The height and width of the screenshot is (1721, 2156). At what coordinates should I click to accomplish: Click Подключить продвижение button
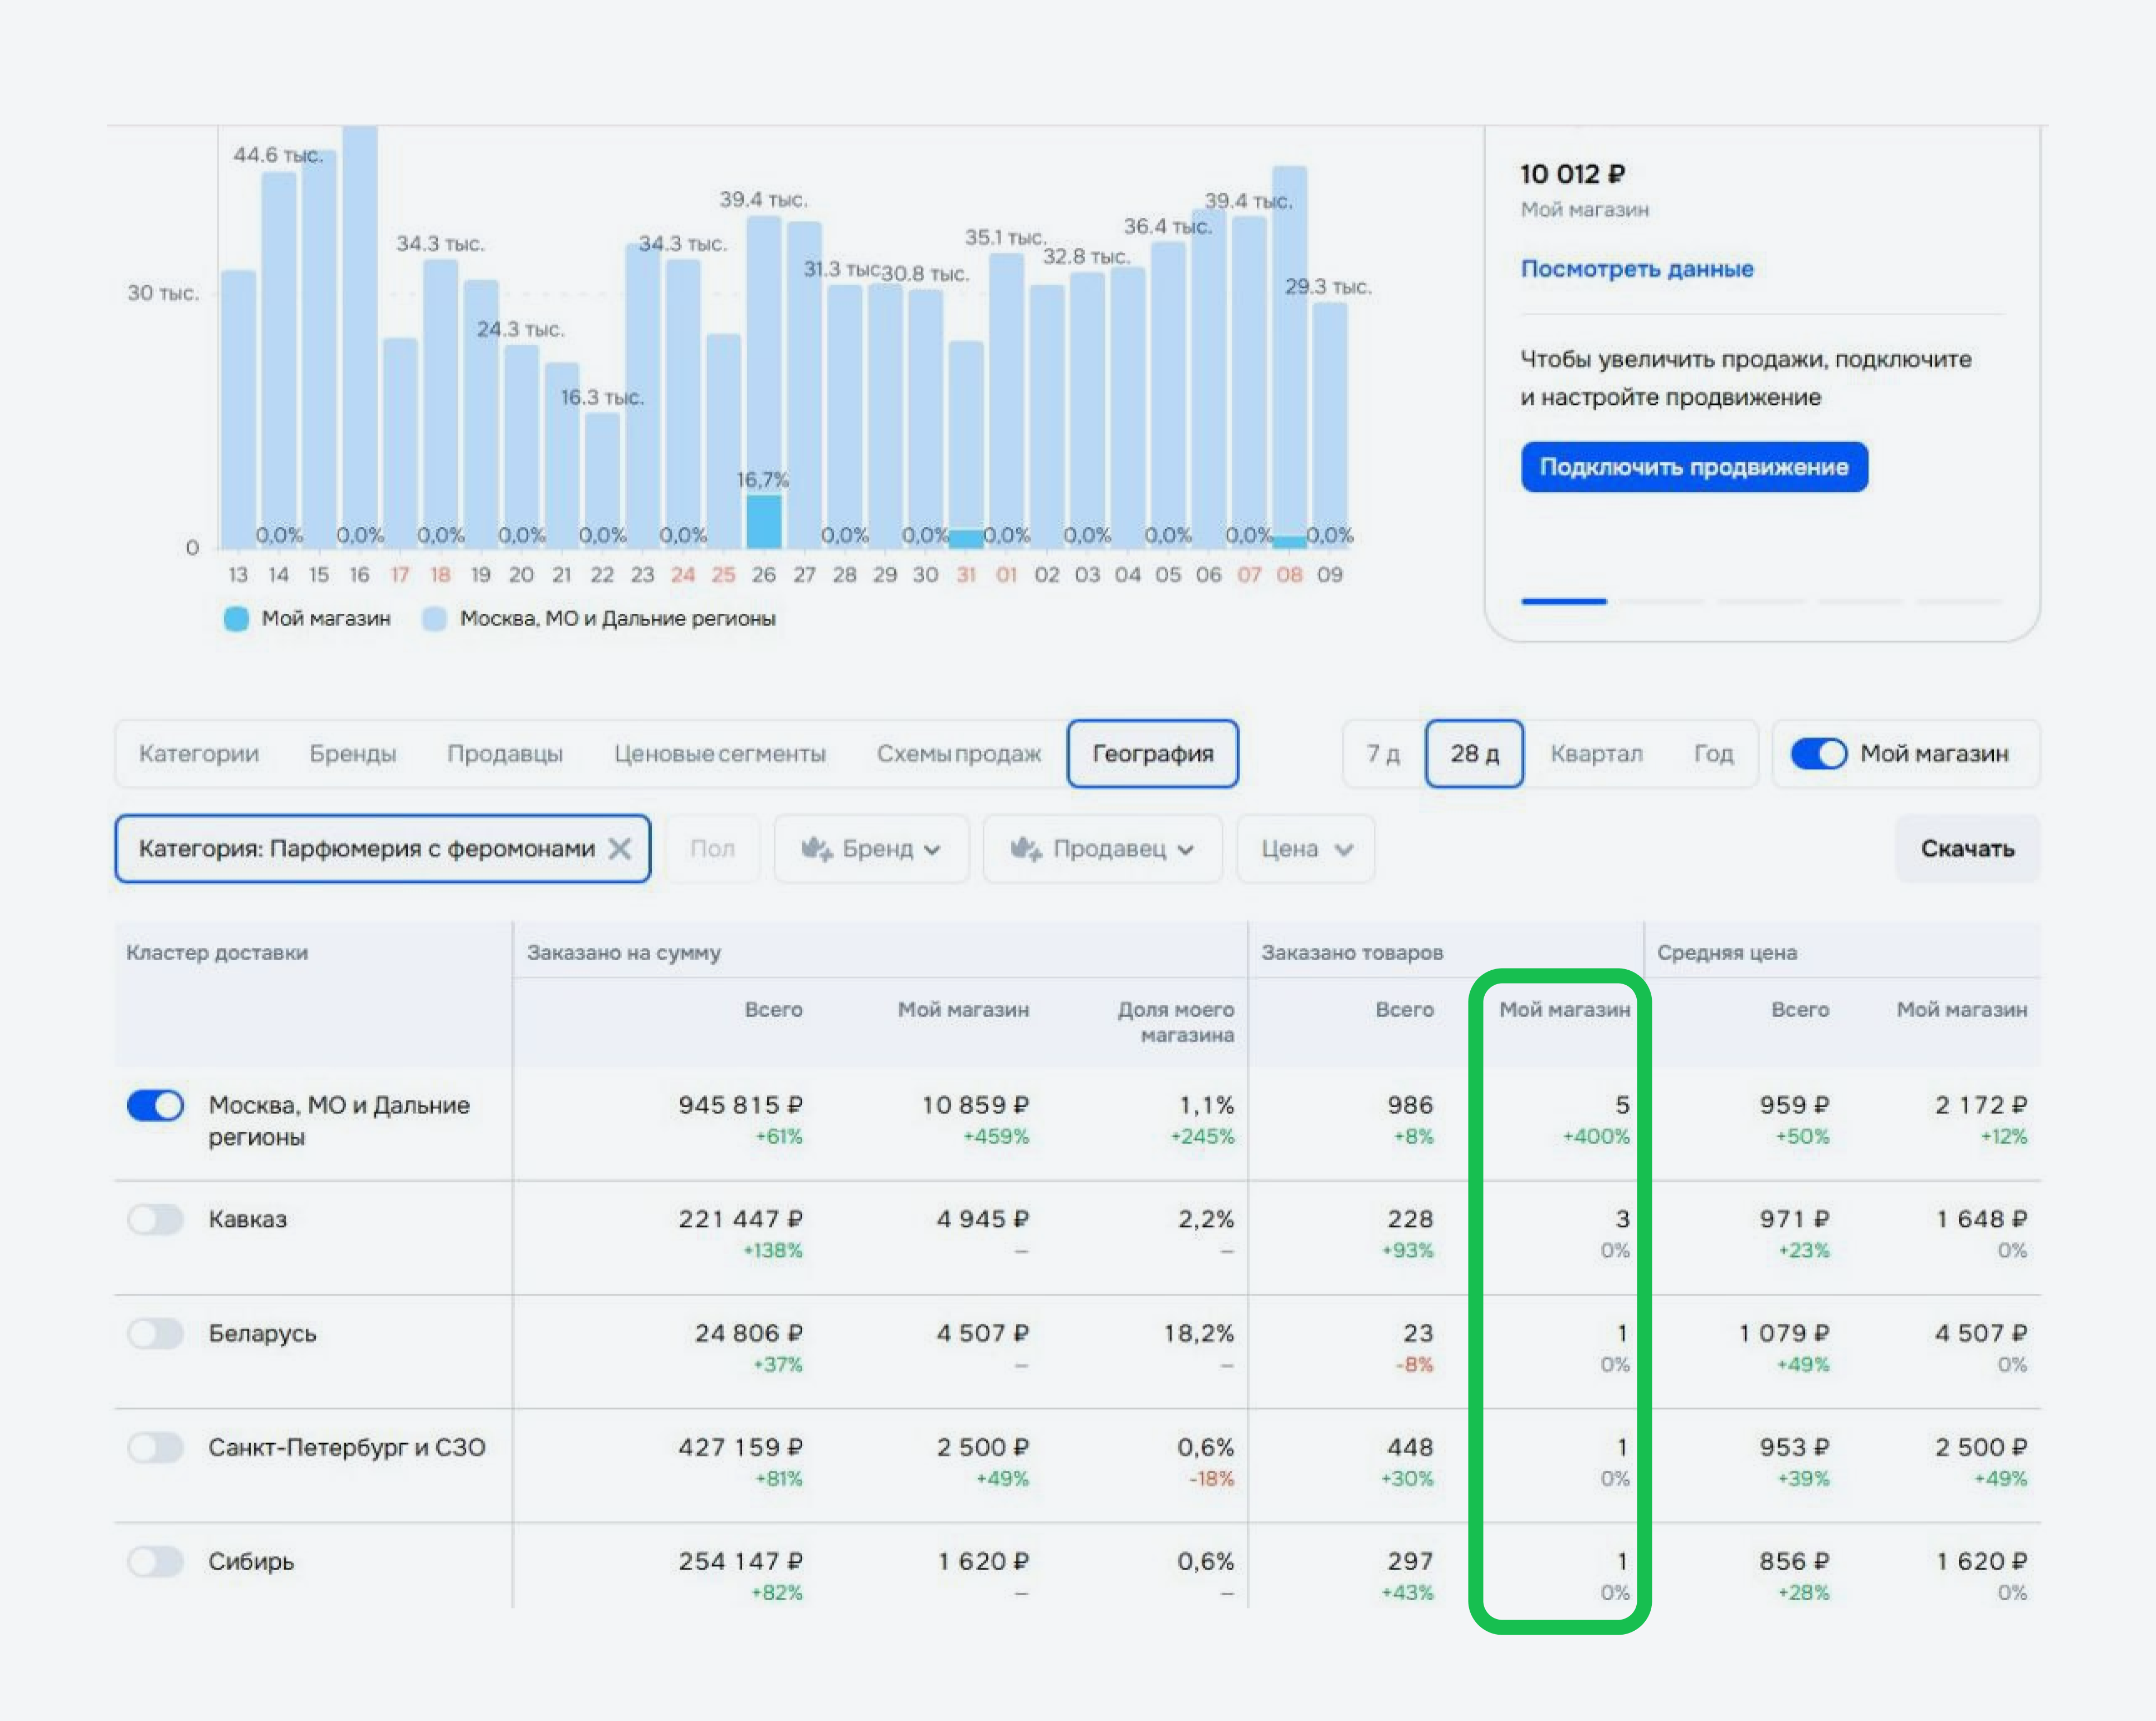click(1694, 467)
